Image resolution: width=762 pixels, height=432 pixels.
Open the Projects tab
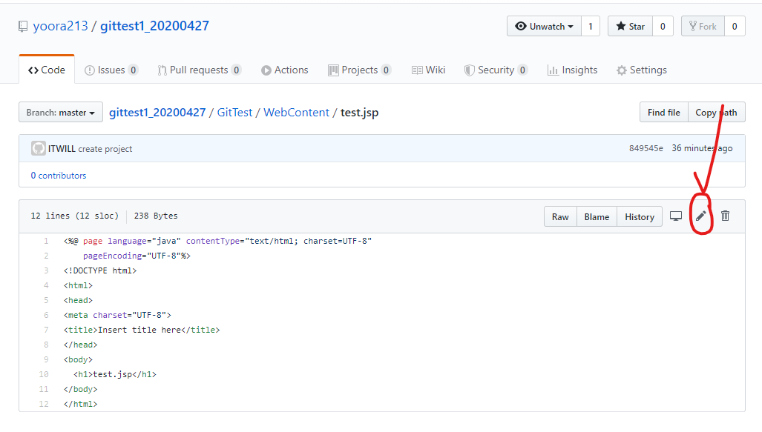(x=360, y=70)
